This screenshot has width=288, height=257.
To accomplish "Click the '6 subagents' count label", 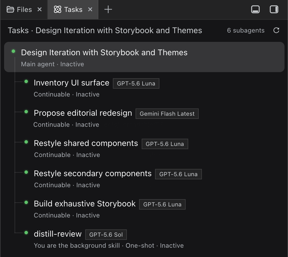I will coord(246,30).
